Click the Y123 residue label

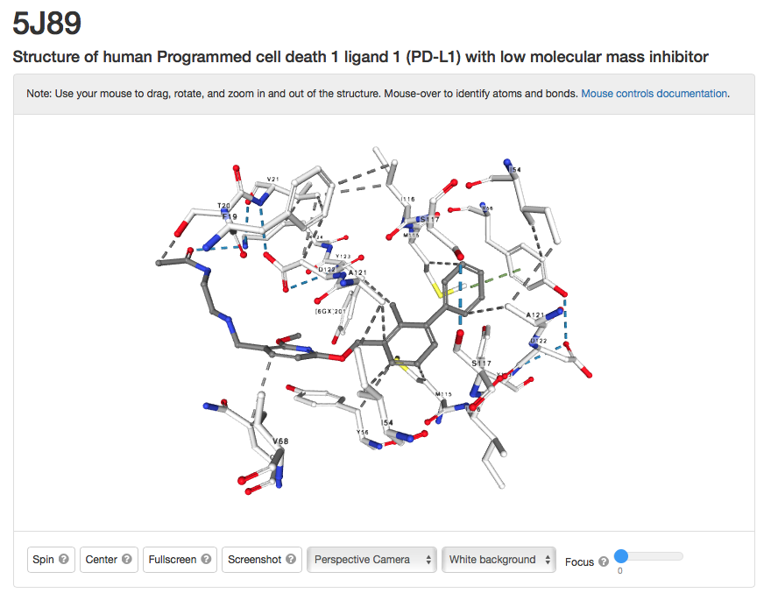point(343,256)
